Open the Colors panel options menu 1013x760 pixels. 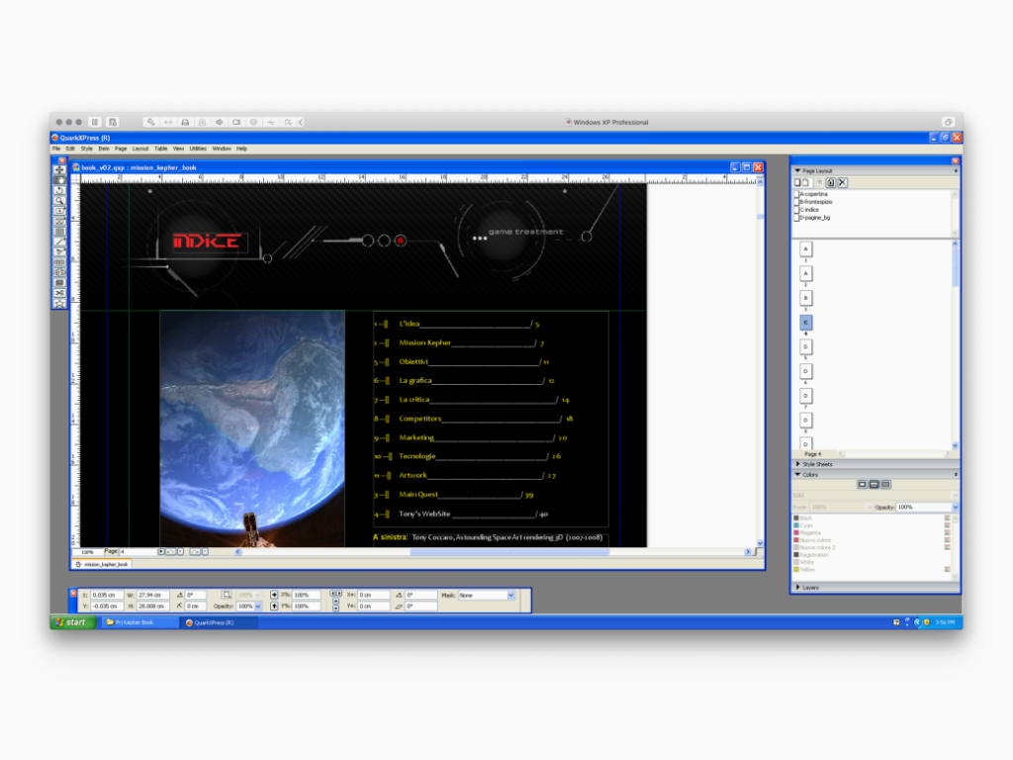[956, 474]
